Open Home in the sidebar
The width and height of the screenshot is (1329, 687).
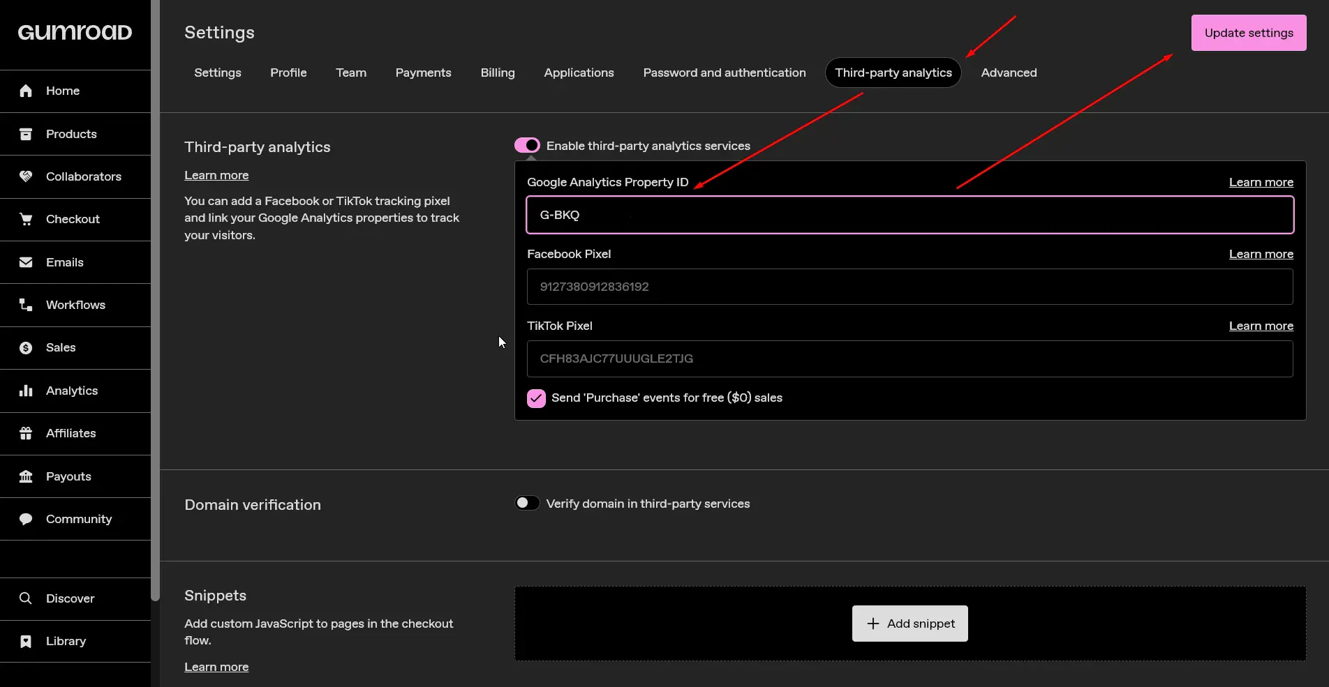click(75, 91)
